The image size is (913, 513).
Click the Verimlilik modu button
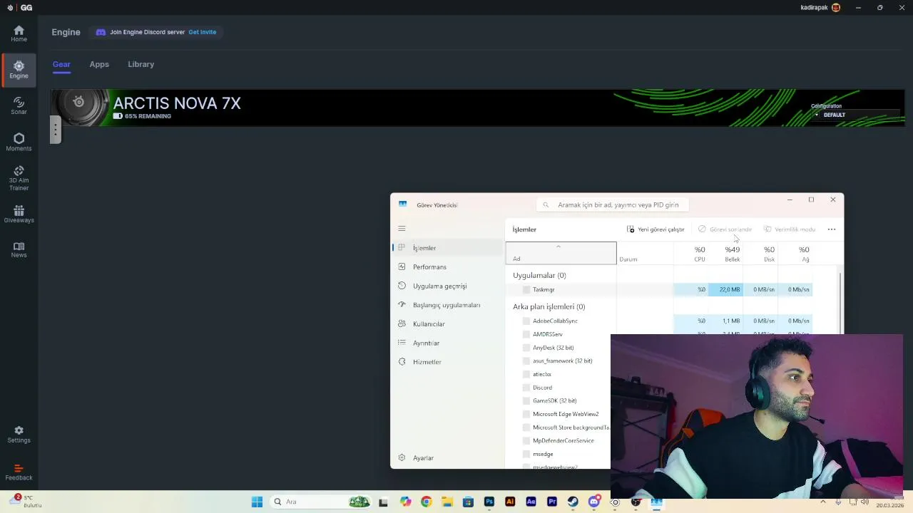(790, 229)
